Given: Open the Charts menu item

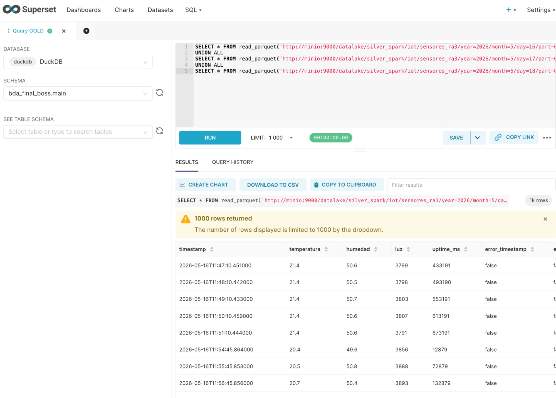Looking at the screenshot, I should pyautogui.click(x=124, y=10).
